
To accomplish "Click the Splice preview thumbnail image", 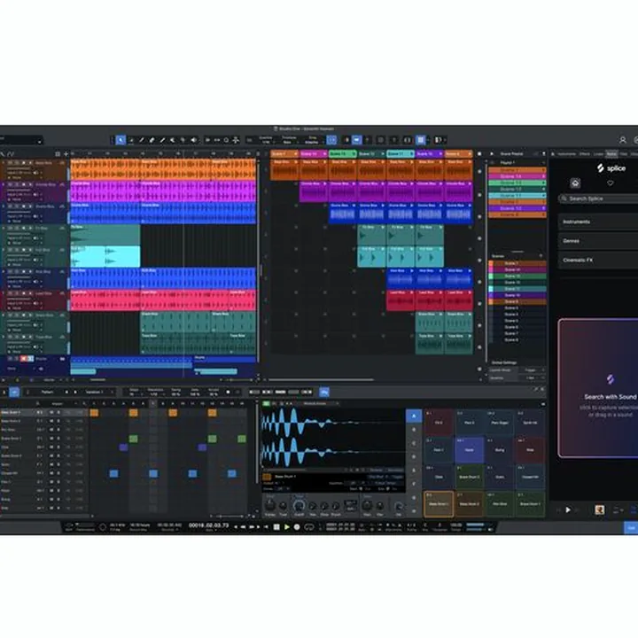I will tap(599, 510).
